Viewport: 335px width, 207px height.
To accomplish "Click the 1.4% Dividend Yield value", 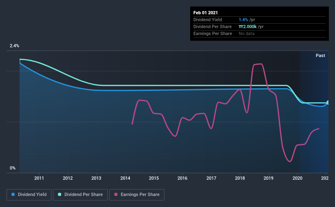I will tap(243, 20).
